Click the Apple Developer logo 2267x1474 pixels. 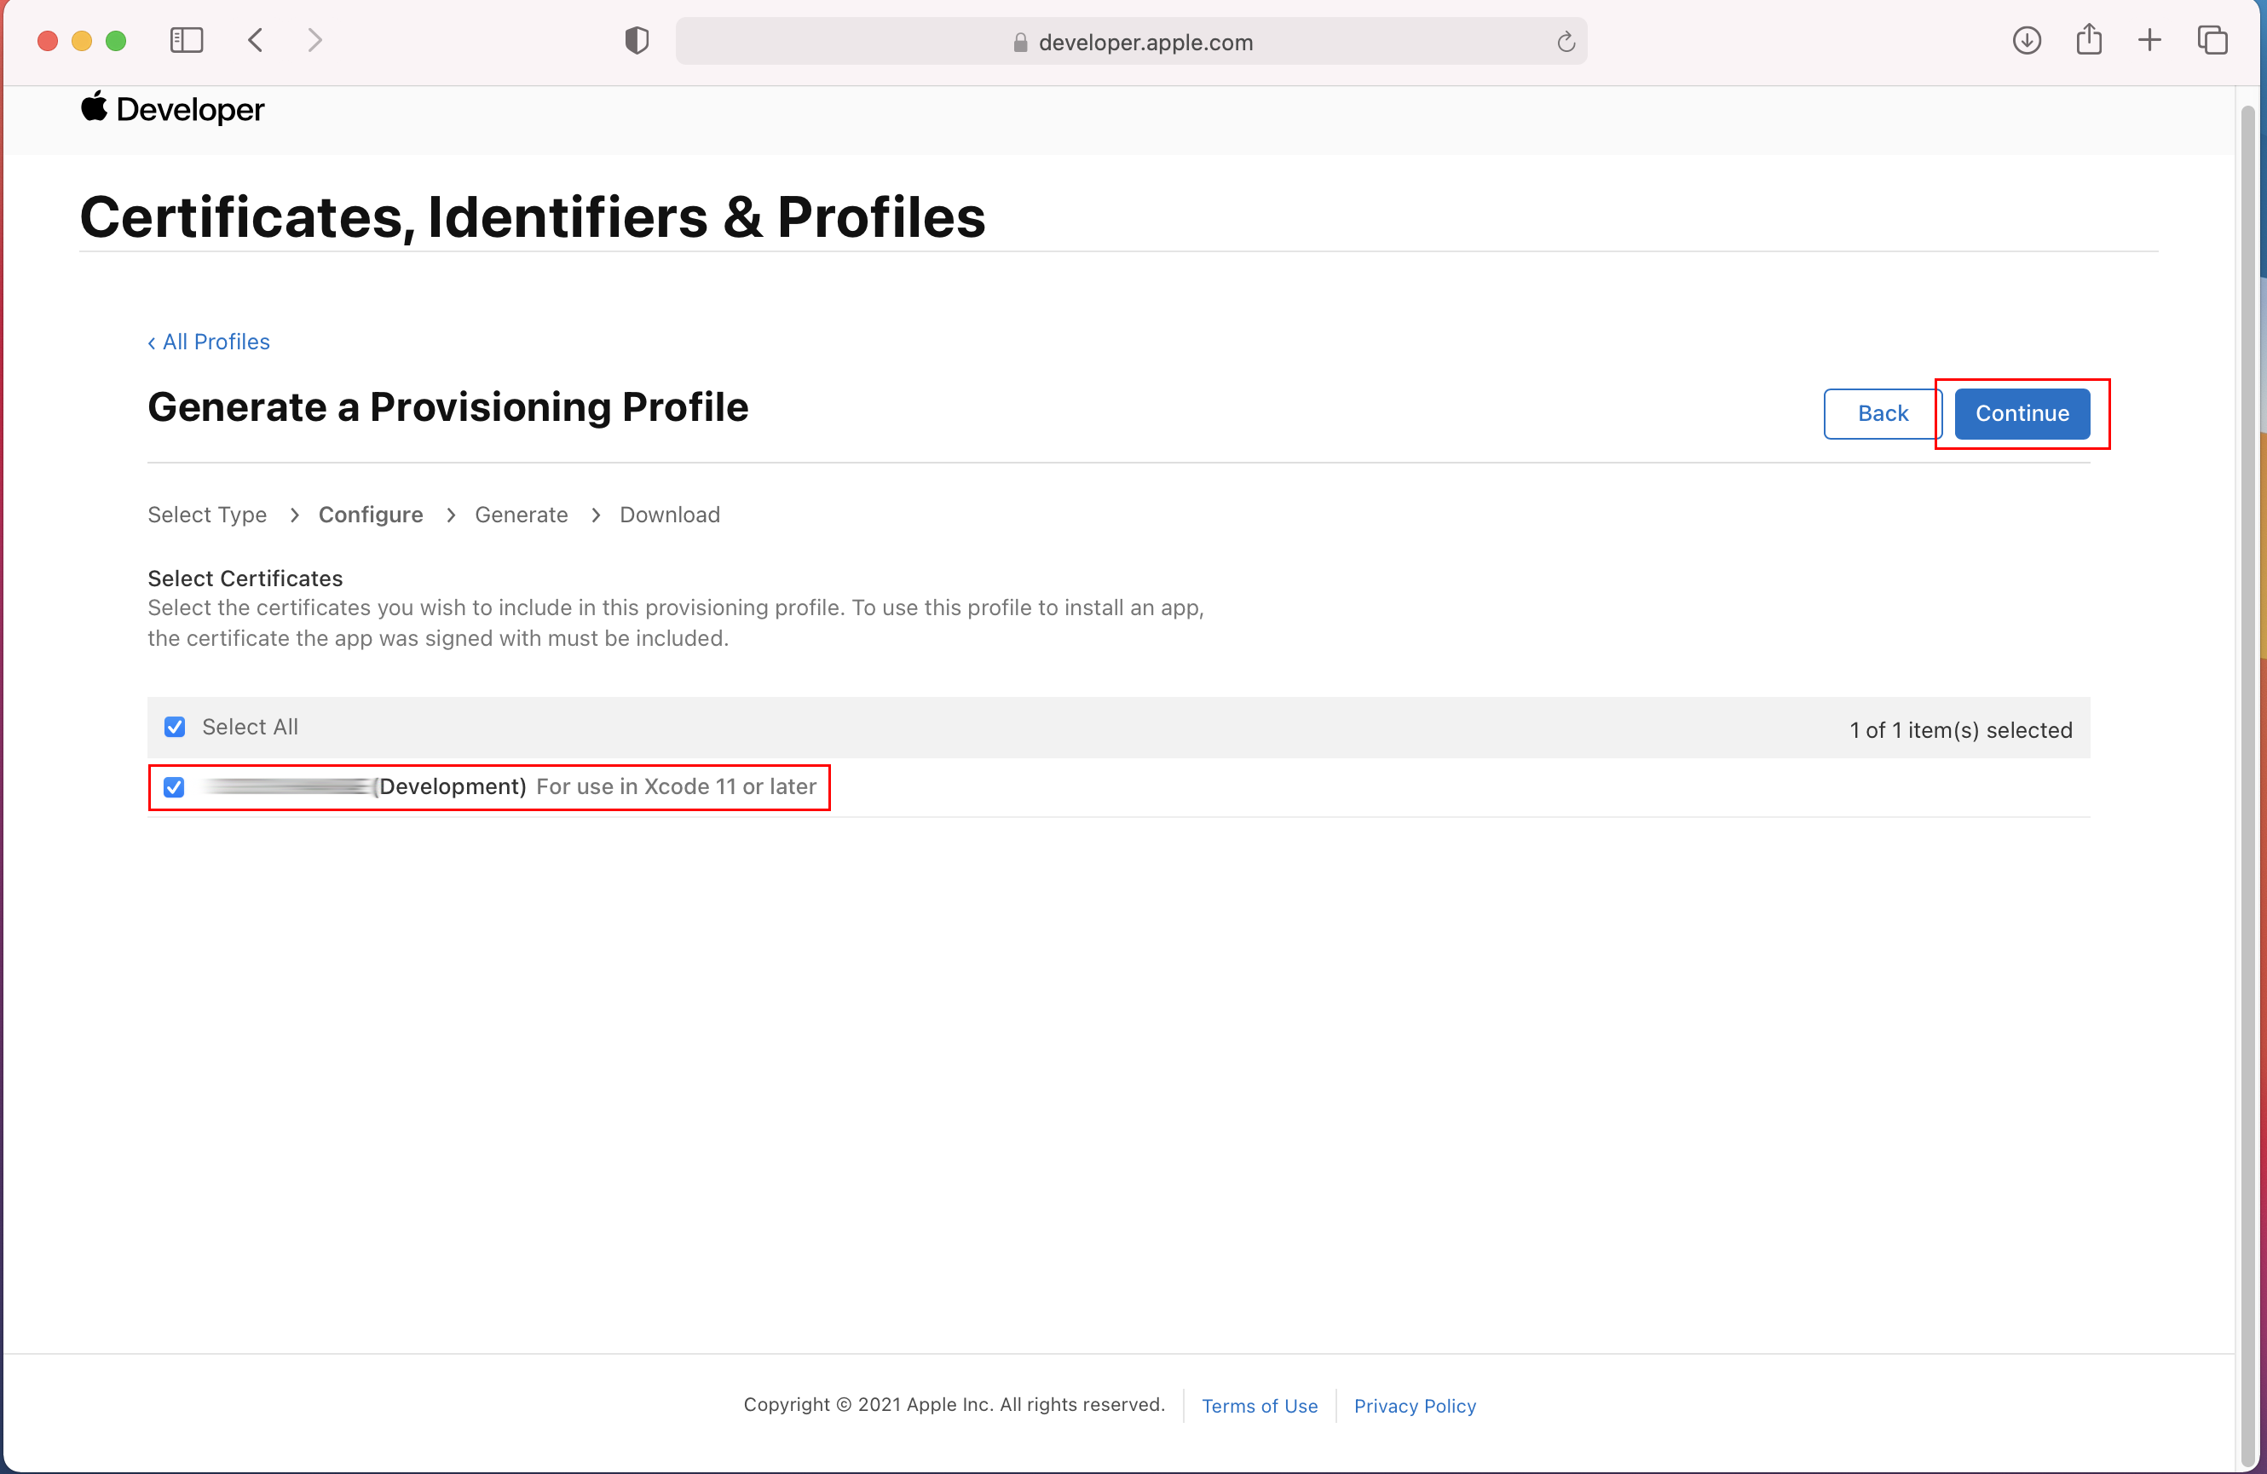click(x=172, y=110)
